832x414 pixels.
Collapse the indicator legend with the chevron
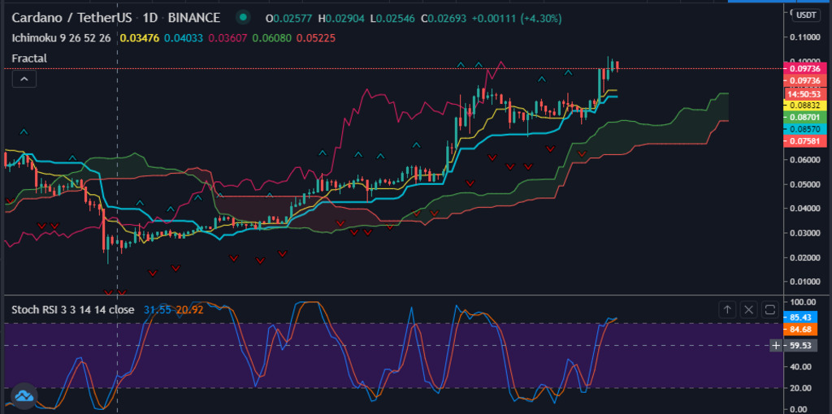tap(24, 79)
